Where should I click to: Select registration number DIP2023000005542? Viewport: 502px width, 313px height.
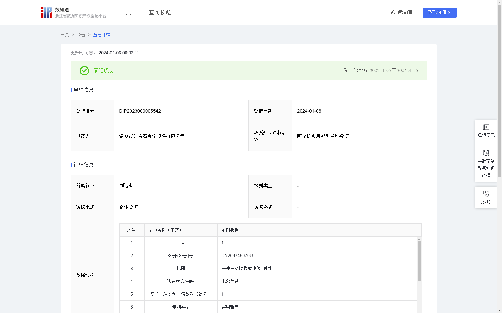[140, 111]
